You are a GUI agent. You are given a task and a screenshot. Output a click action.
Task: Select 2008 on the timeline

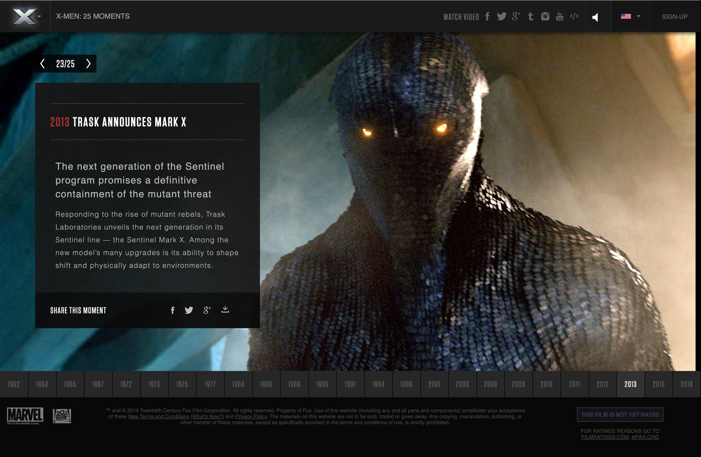[490, 384]
